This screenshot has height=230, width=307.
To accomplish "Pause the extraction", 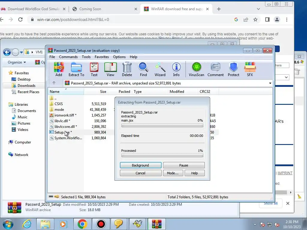I will pos(184,165).
